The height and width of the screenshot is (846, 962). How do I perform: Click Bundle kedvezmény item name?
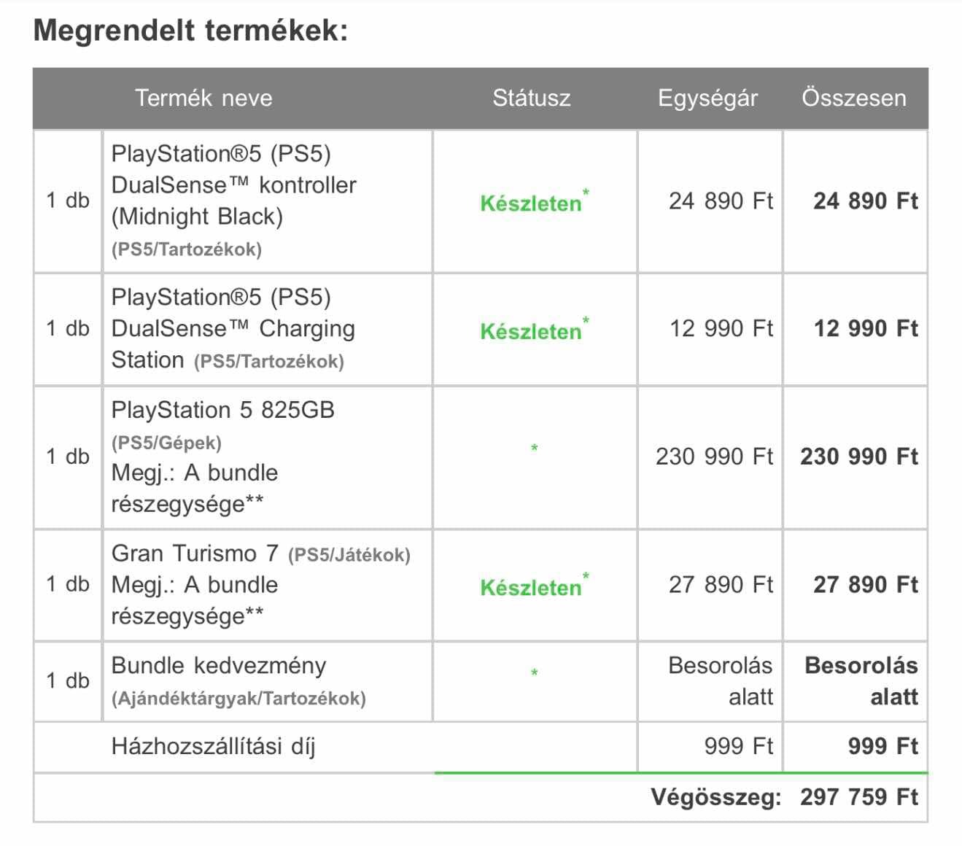[219, 666]
